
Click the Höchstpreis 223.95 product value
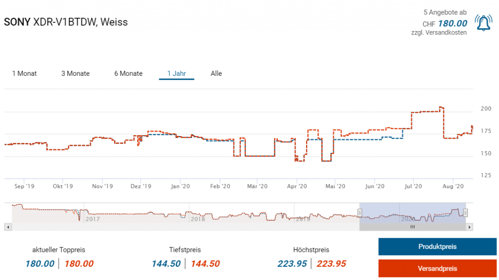click(292, 264)
